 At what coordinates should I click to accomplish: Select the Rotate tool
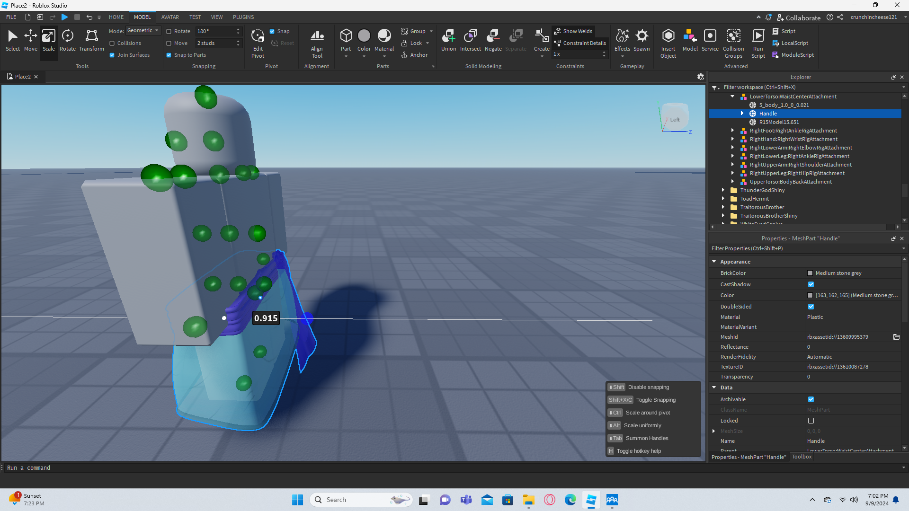point(67,40)
